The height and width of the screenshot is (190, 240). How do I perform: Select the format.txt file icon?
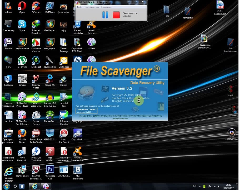(x=188, y=13)
